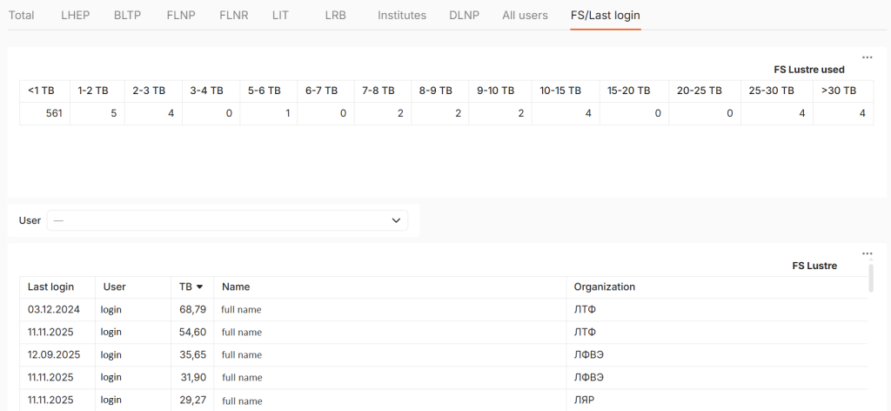The image size is (891, 411).
Task: Click the User dropdown chevron arrow
Action: pyautogui.click(x=397, y=220)
